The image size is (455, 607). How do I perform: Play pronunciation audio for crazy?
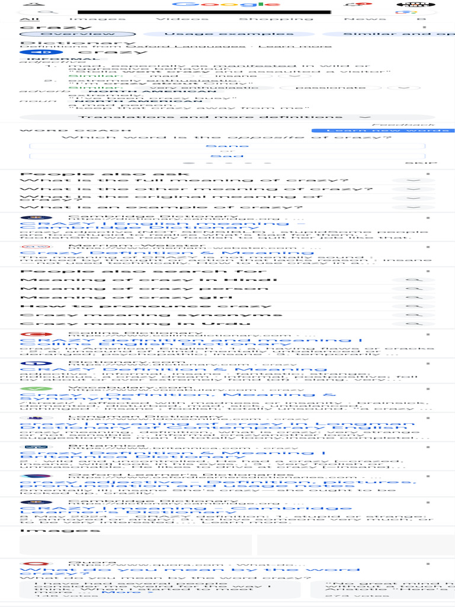(x=41, y=52)
